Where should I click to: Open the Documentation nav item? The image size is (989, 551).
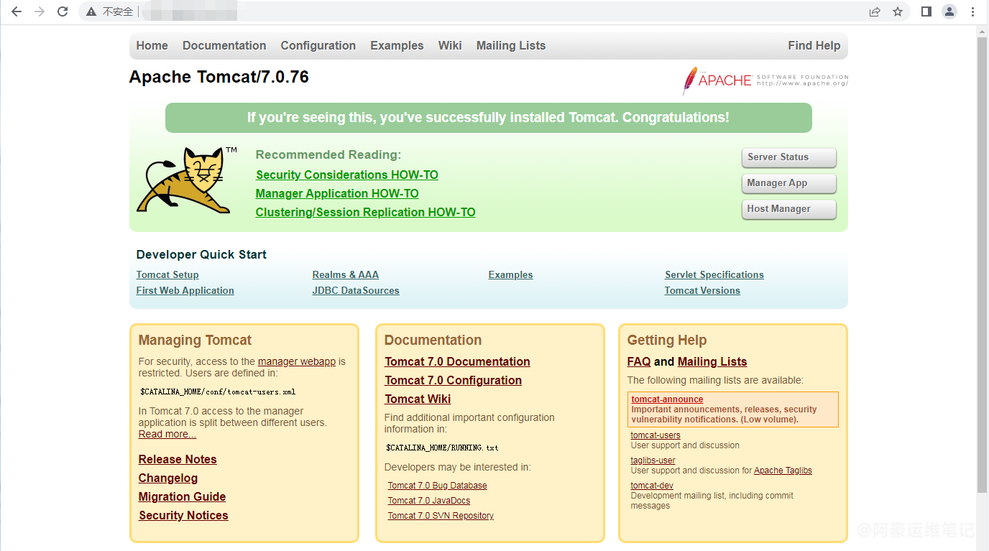click(x=224, y=45)
